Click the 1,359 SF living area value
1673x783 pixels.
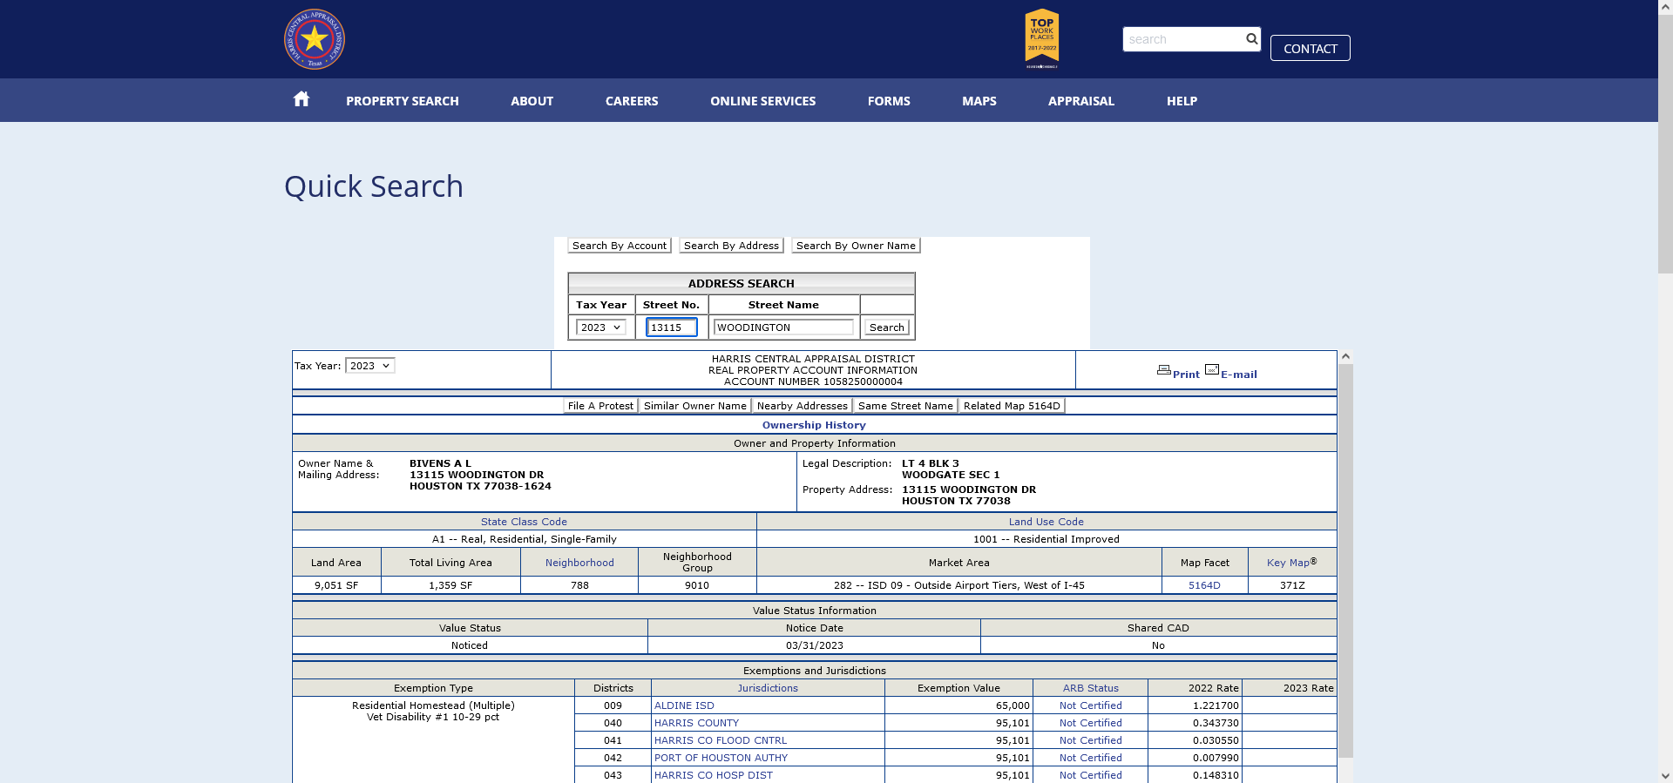pos(450,585)
